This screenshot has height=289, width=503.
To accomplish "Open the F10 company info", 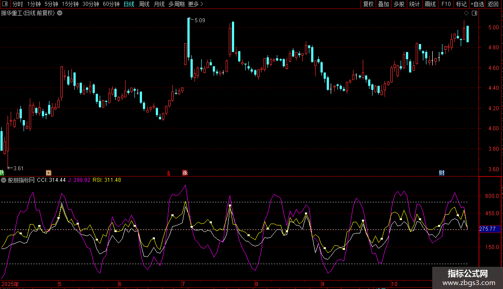I will [x=446, y=4].
